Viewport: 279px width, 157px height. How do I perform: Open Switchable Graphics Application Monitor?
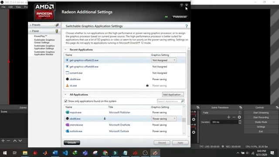click(44, 53)
